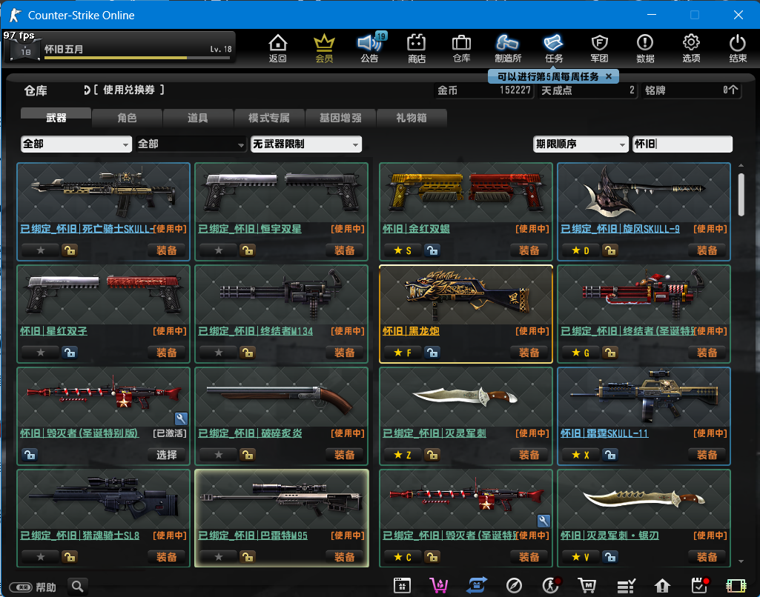
Task: Switch to the 武器 tab
Action: 56,117
